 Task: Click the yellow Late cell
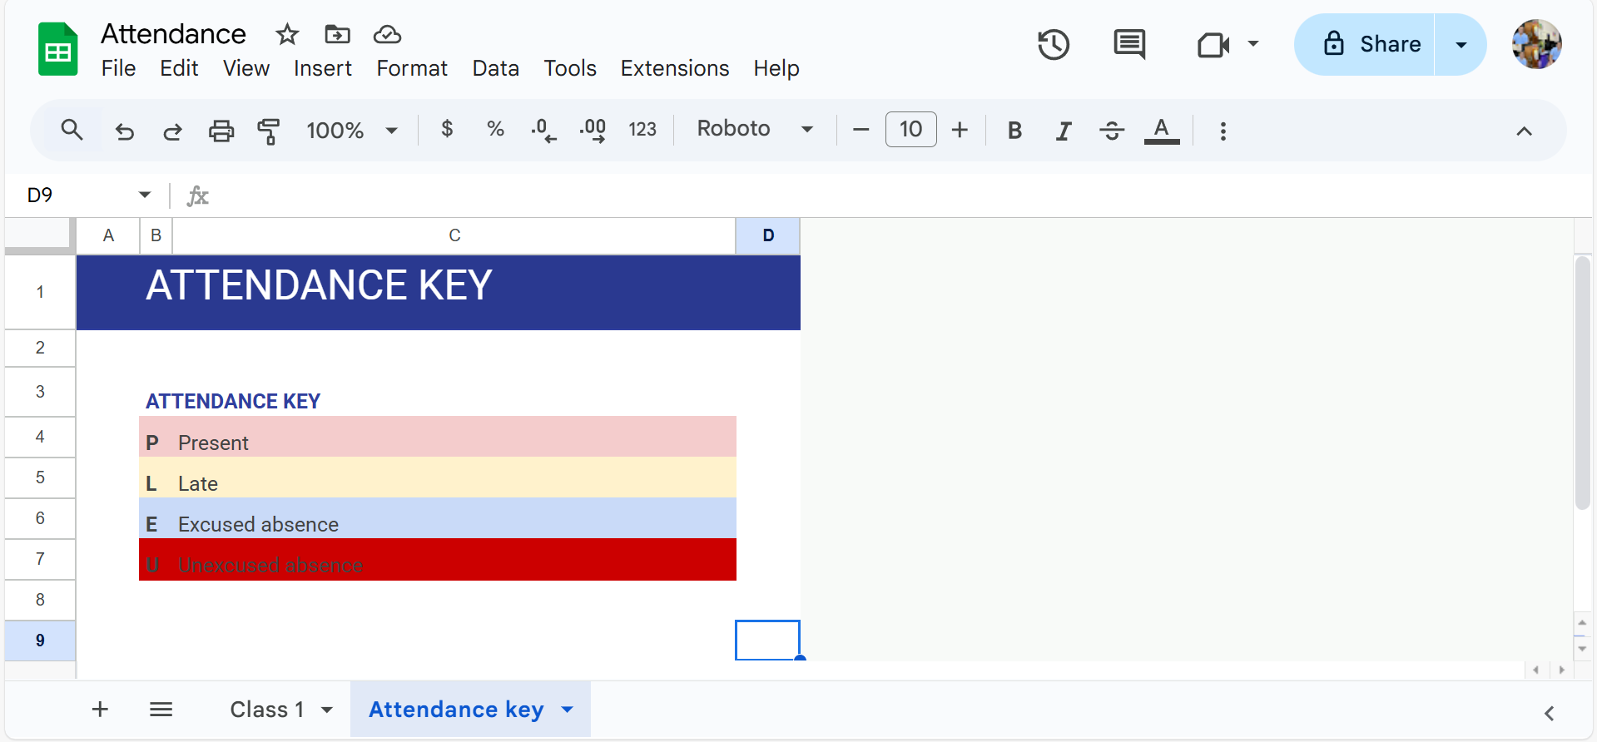coord(454,478)
